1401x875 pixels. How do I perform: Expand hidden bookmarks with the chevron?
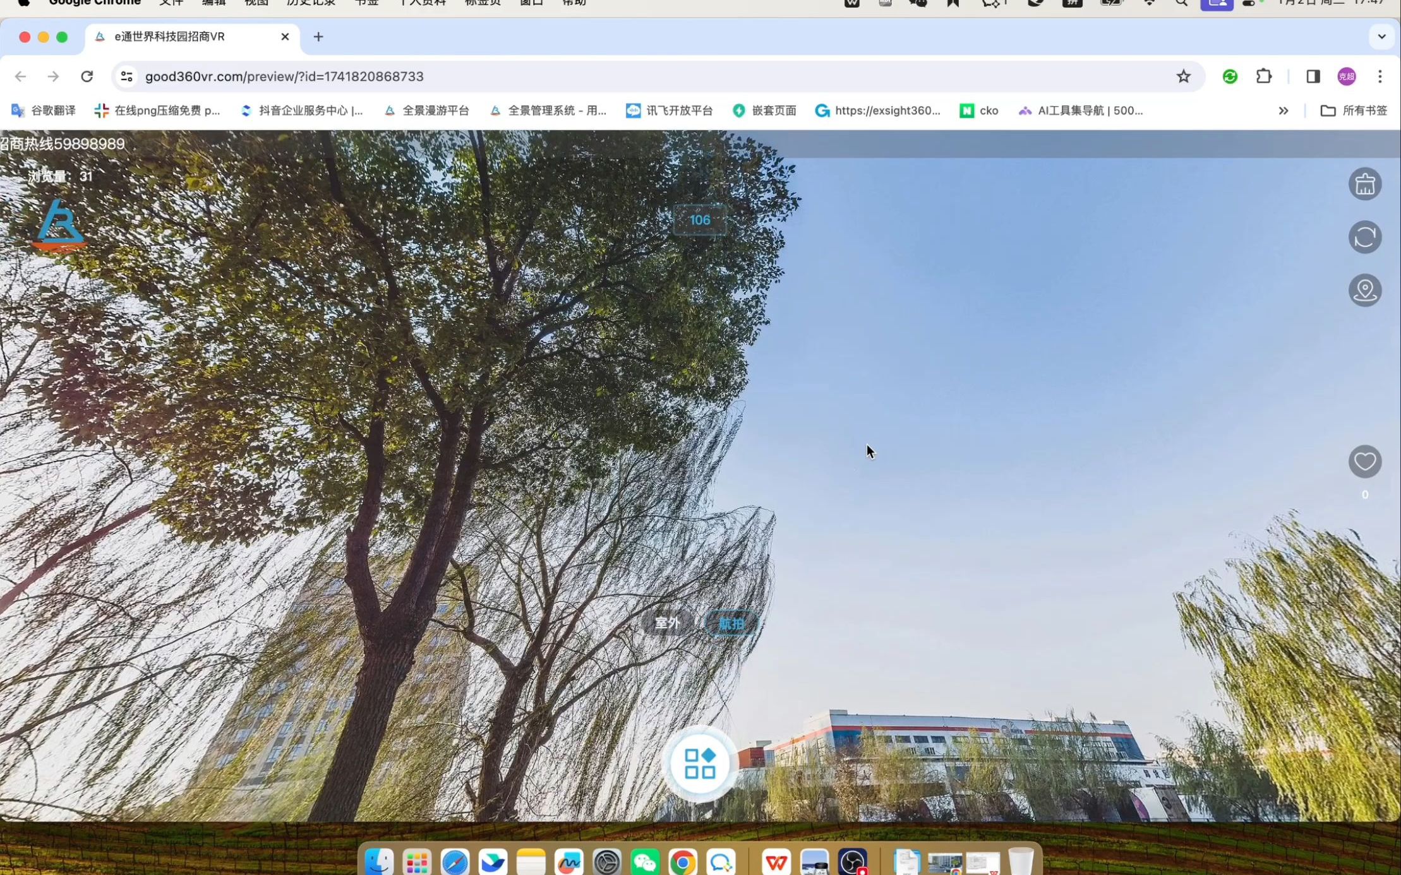[1283, 110]
